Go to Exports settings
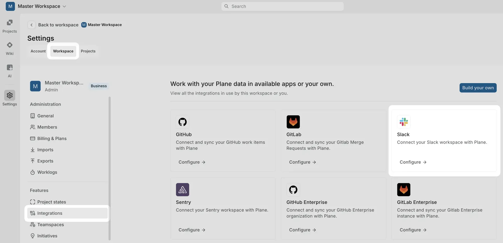Viewport: 503px width, 243px height. [68, 161]
